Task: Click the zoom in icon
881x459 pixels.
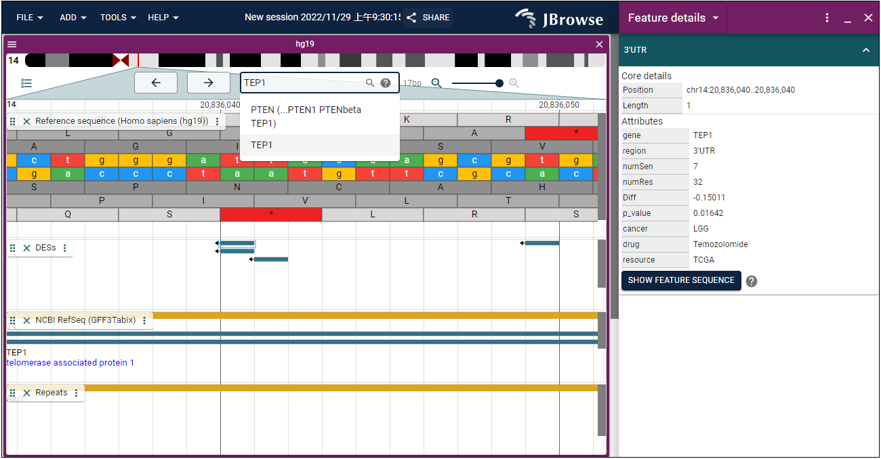Action: click(x=514, y=83)
